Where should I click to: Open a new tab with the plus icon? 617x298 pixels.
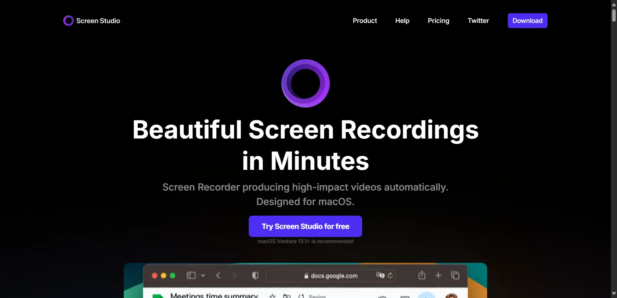click(x=438, y=275)
